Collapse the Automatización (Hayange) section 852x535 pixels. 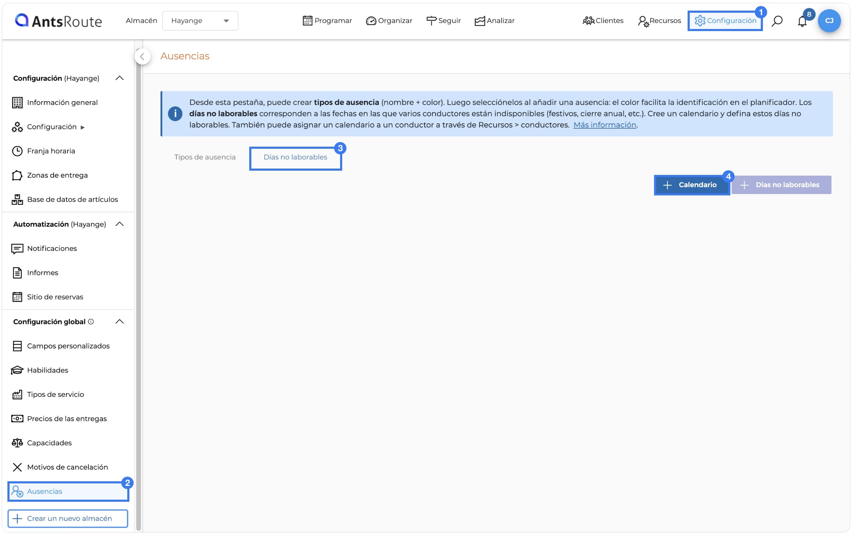[119, 224]
